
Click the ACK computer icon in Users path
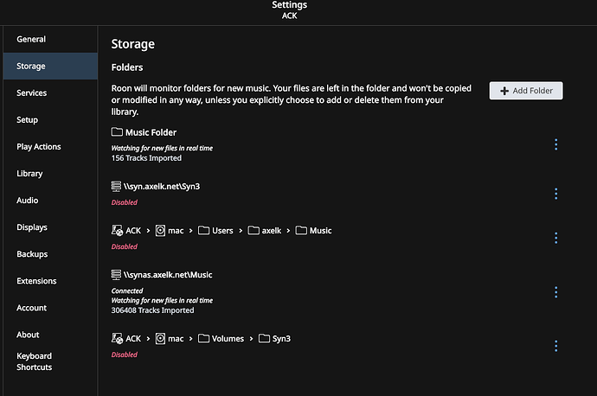coord(117,230)
